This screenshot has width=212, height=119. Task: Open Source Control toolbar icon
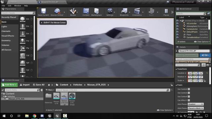(57, 12)
